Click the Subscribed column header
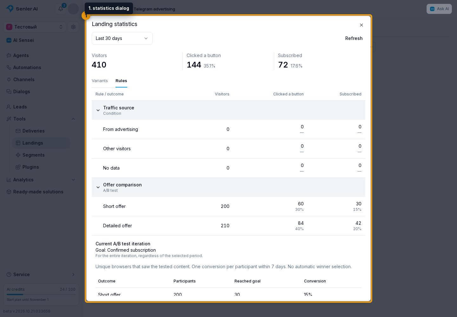Viewport: 457px width, 317px height. coord(350,94)
